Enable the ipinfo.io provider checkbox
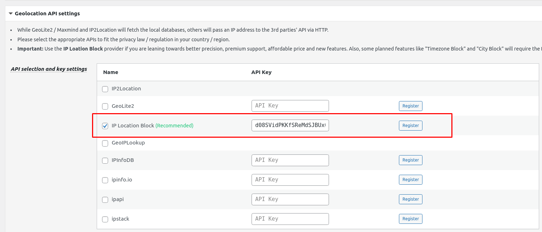The width and height of the screenshot is (542, 232). (x=105, y=180)
